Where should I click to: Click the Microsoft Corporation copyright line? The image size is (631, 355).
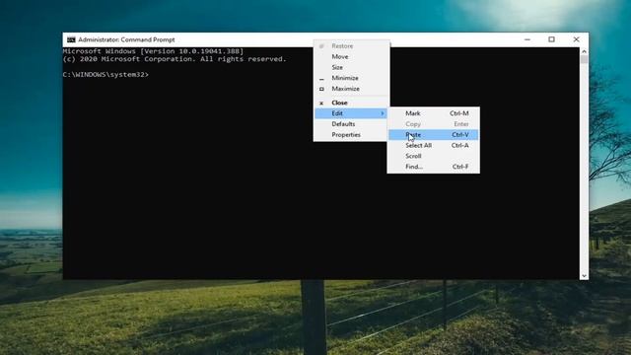[x=175, y=59]
